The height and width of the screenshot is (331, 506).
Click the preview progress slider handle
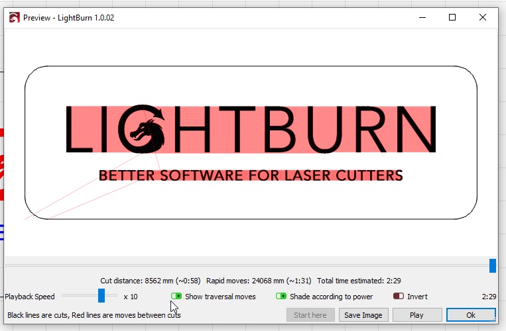click(493, 265)
